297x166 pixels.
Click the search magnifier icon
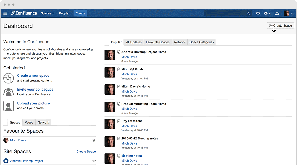248,13
